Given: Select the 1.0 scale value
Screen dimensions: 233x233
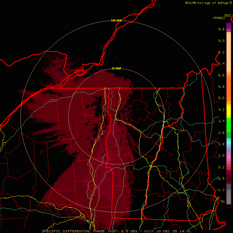Looking at the screenshot, I should coord(221,156).
